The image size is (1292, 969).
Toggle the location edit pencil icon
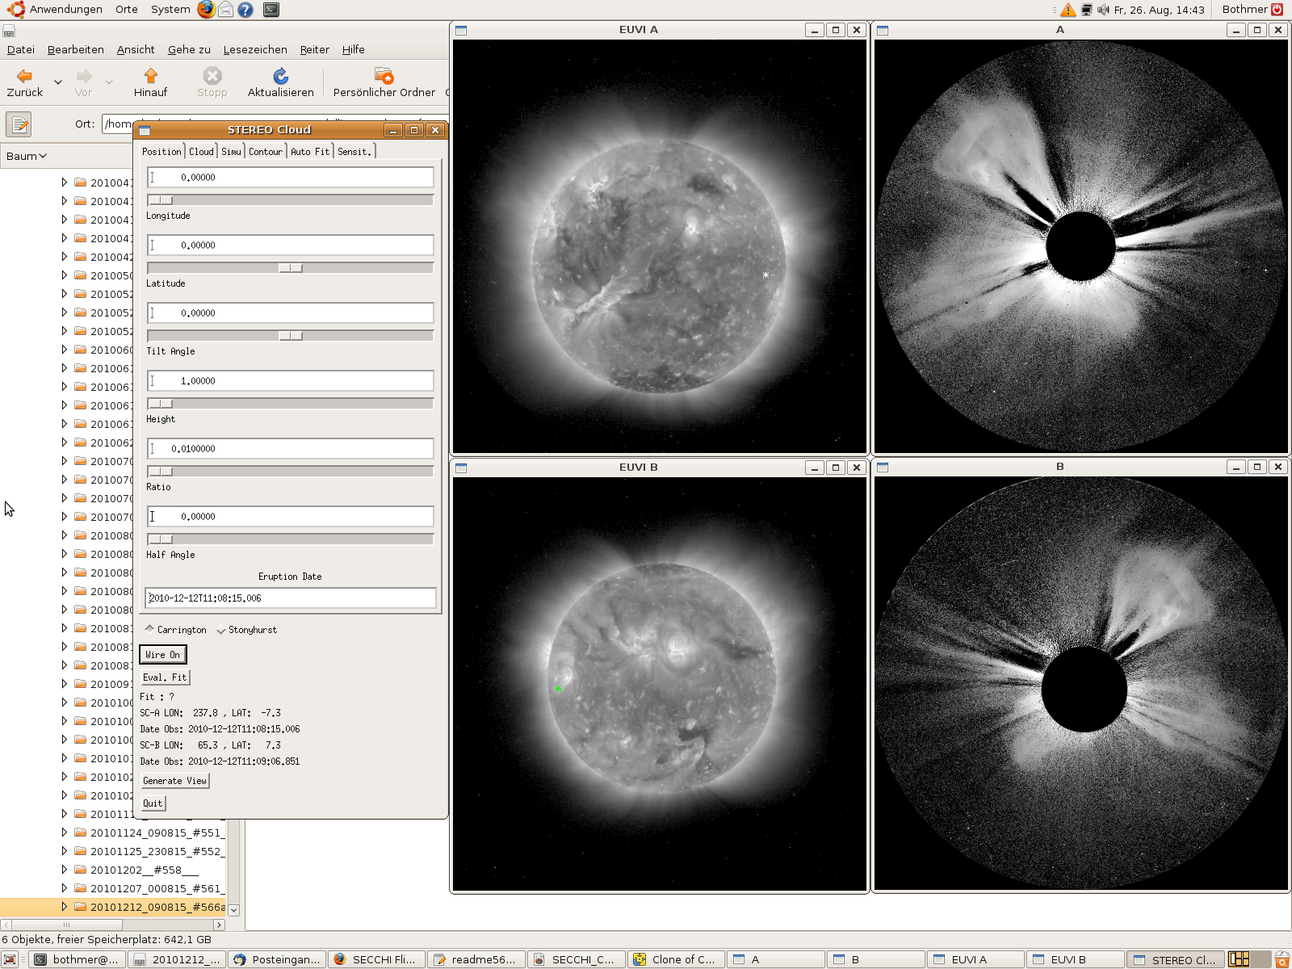click(19, 124)
